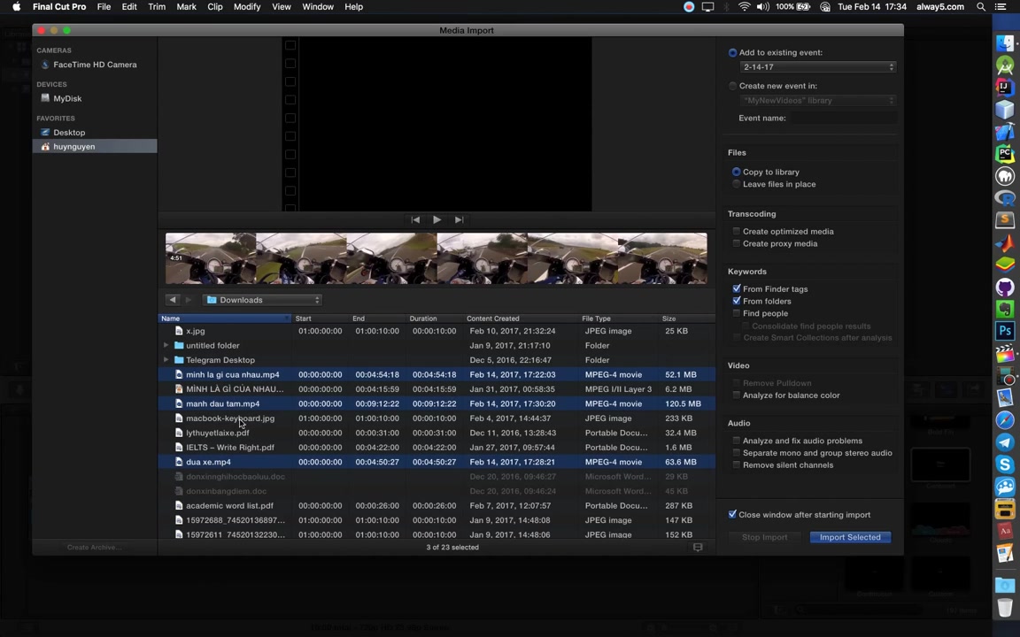Click the play button under the preview

tap(437, 219)
